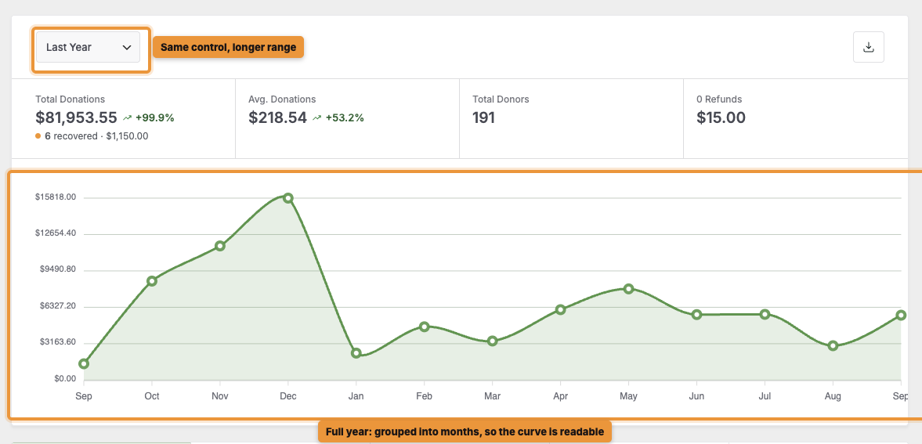922x444 pixels.
Task: Select the December peak data point
Action: [x=288, y=198]
